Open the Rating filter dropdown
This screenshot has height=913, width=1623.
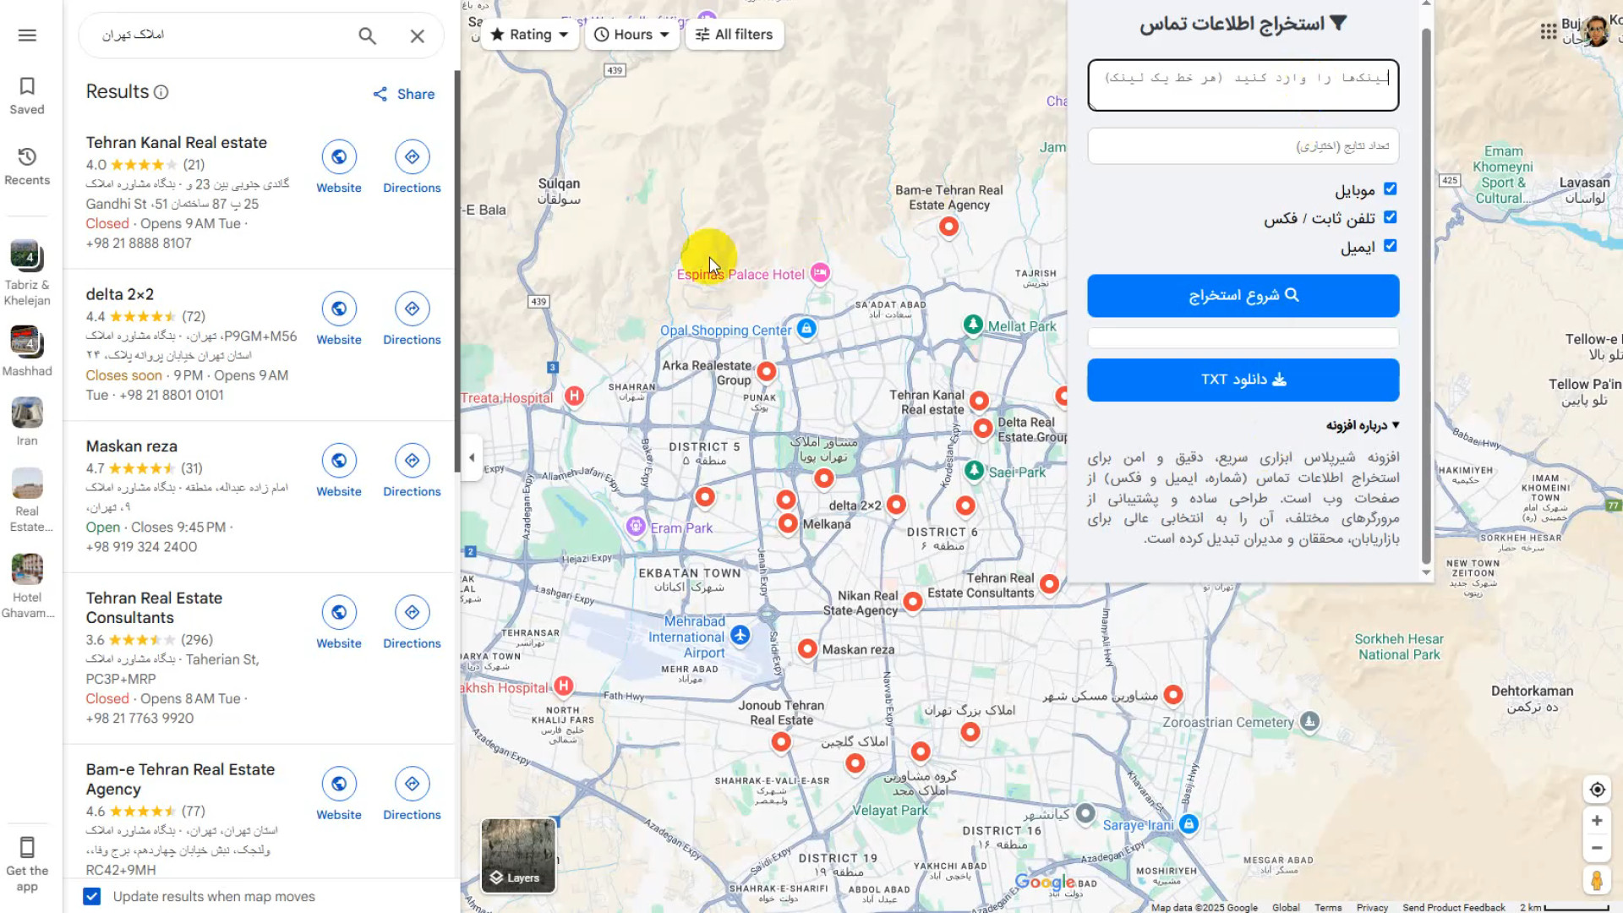[529, 35]
